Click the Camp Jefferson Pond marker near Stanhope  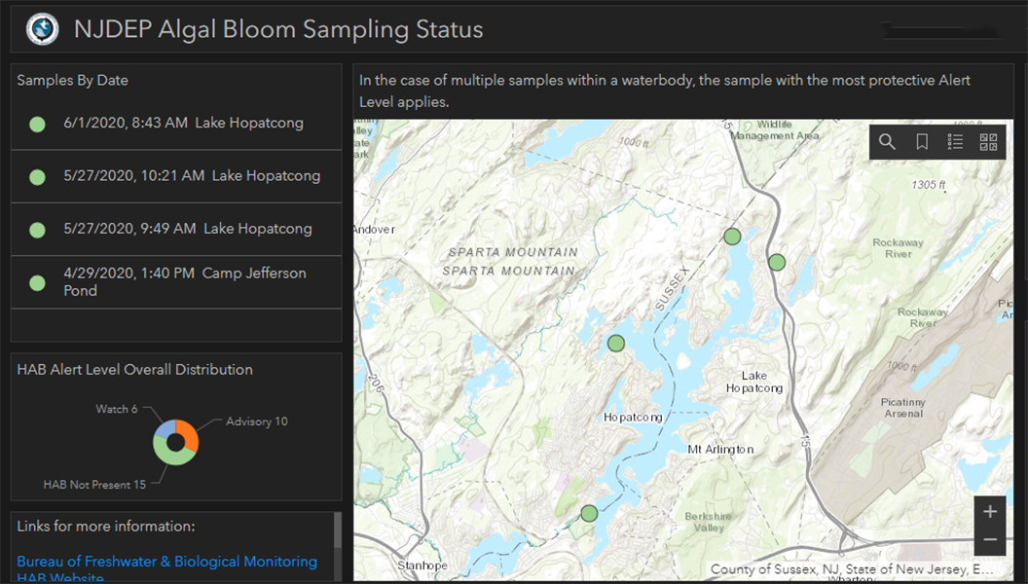click(589, 513)
